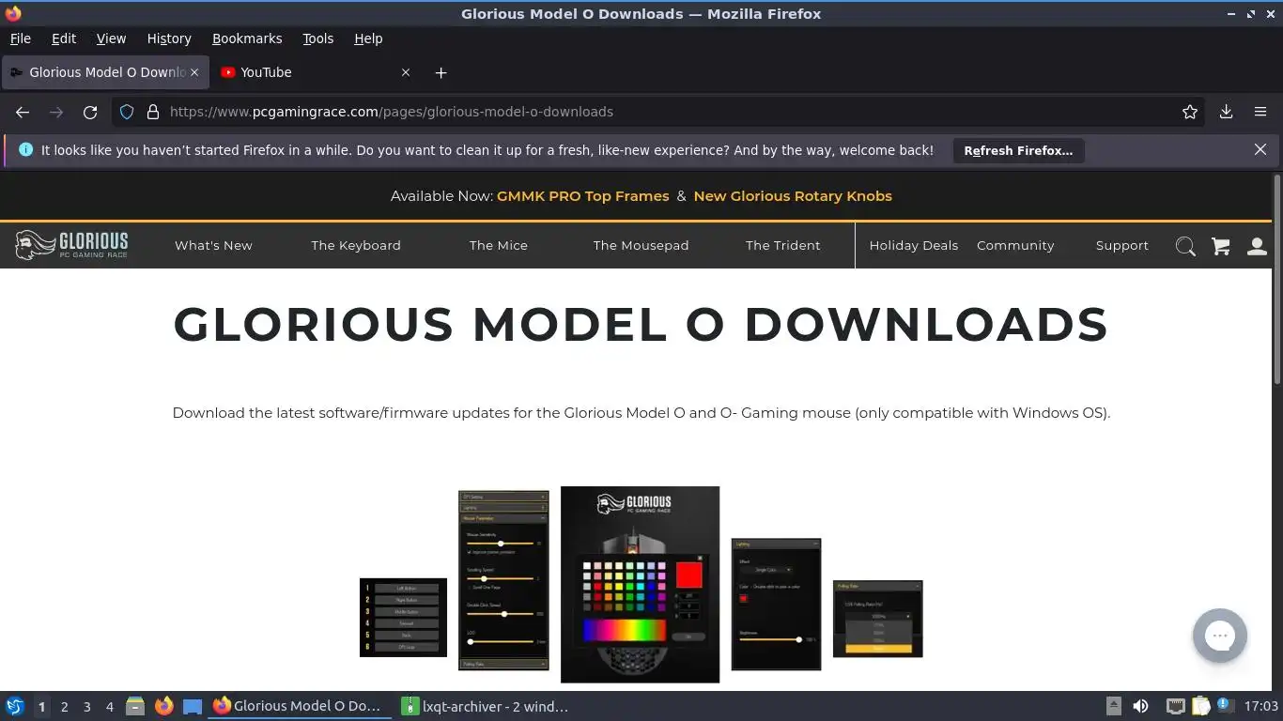The width and height of the screenshot is (1283, 721).
Task: Open the Help menu
Action: tap(368, 38)
